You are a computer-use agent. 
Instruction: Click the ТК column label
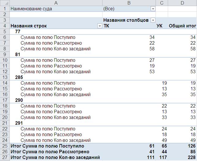pyautogui.click(x=106, y=26)
